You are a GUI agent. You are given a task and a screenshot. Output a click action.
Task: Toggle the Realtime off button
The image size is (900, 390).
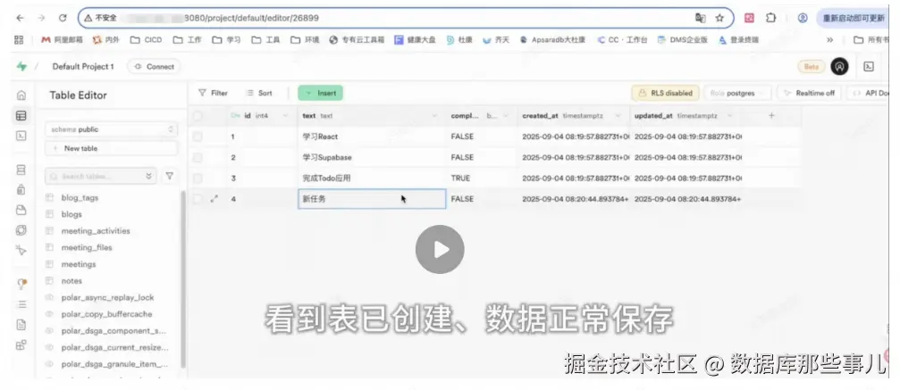click(x=810, y=93)
